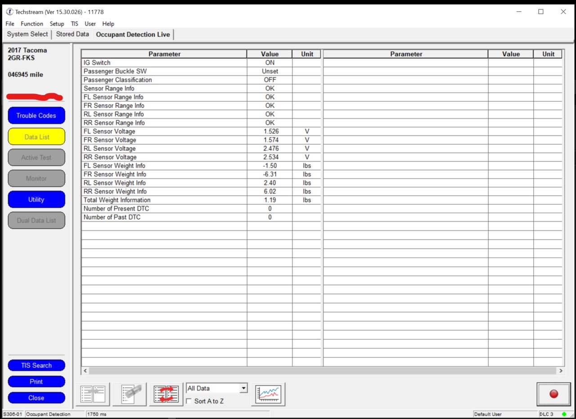Click the Print button
This screenshot has width=576, height=419.
[x=36, y=382]
